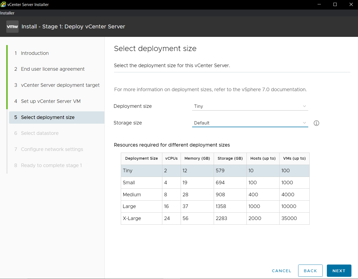Click hosts value 400 for Medium
Screen dimensions: 358x279
click(253, 195)
